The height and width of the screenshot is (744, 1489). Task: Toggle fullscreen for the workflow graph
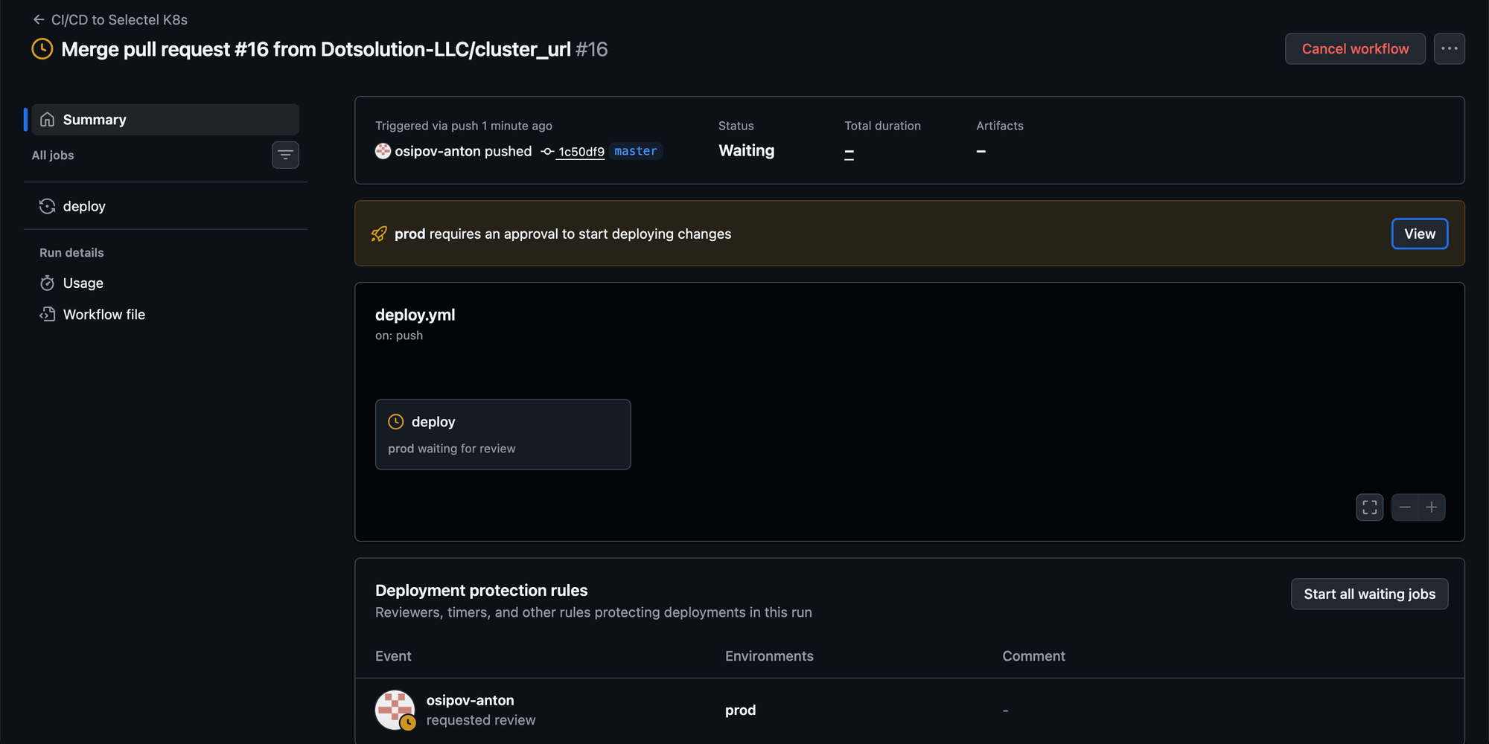point(1369,507)
